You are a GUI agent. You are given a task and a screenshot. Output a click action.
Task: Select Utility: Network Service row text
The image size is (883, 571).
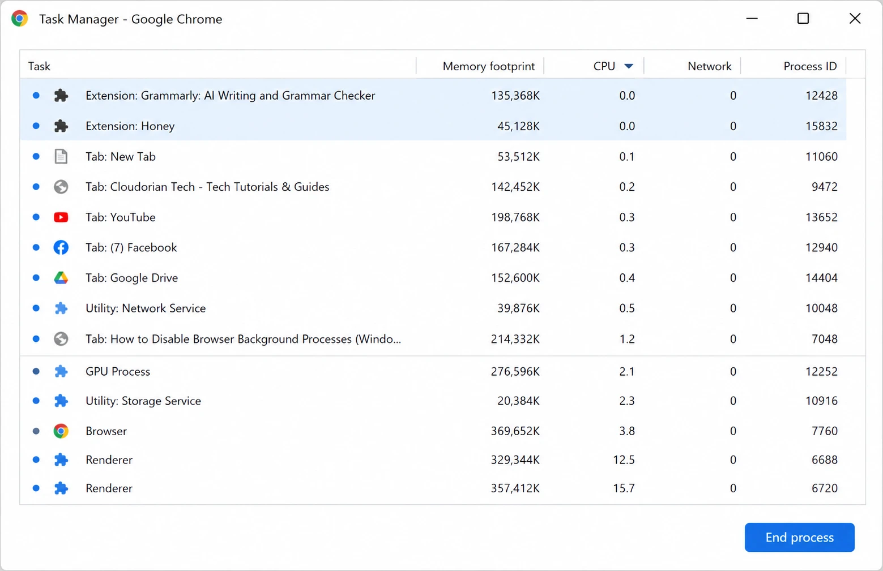pyautogui.click(x=146, y=308)
